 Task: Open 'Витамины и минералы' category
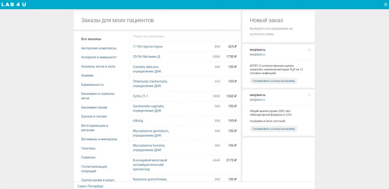pos(99,139)
